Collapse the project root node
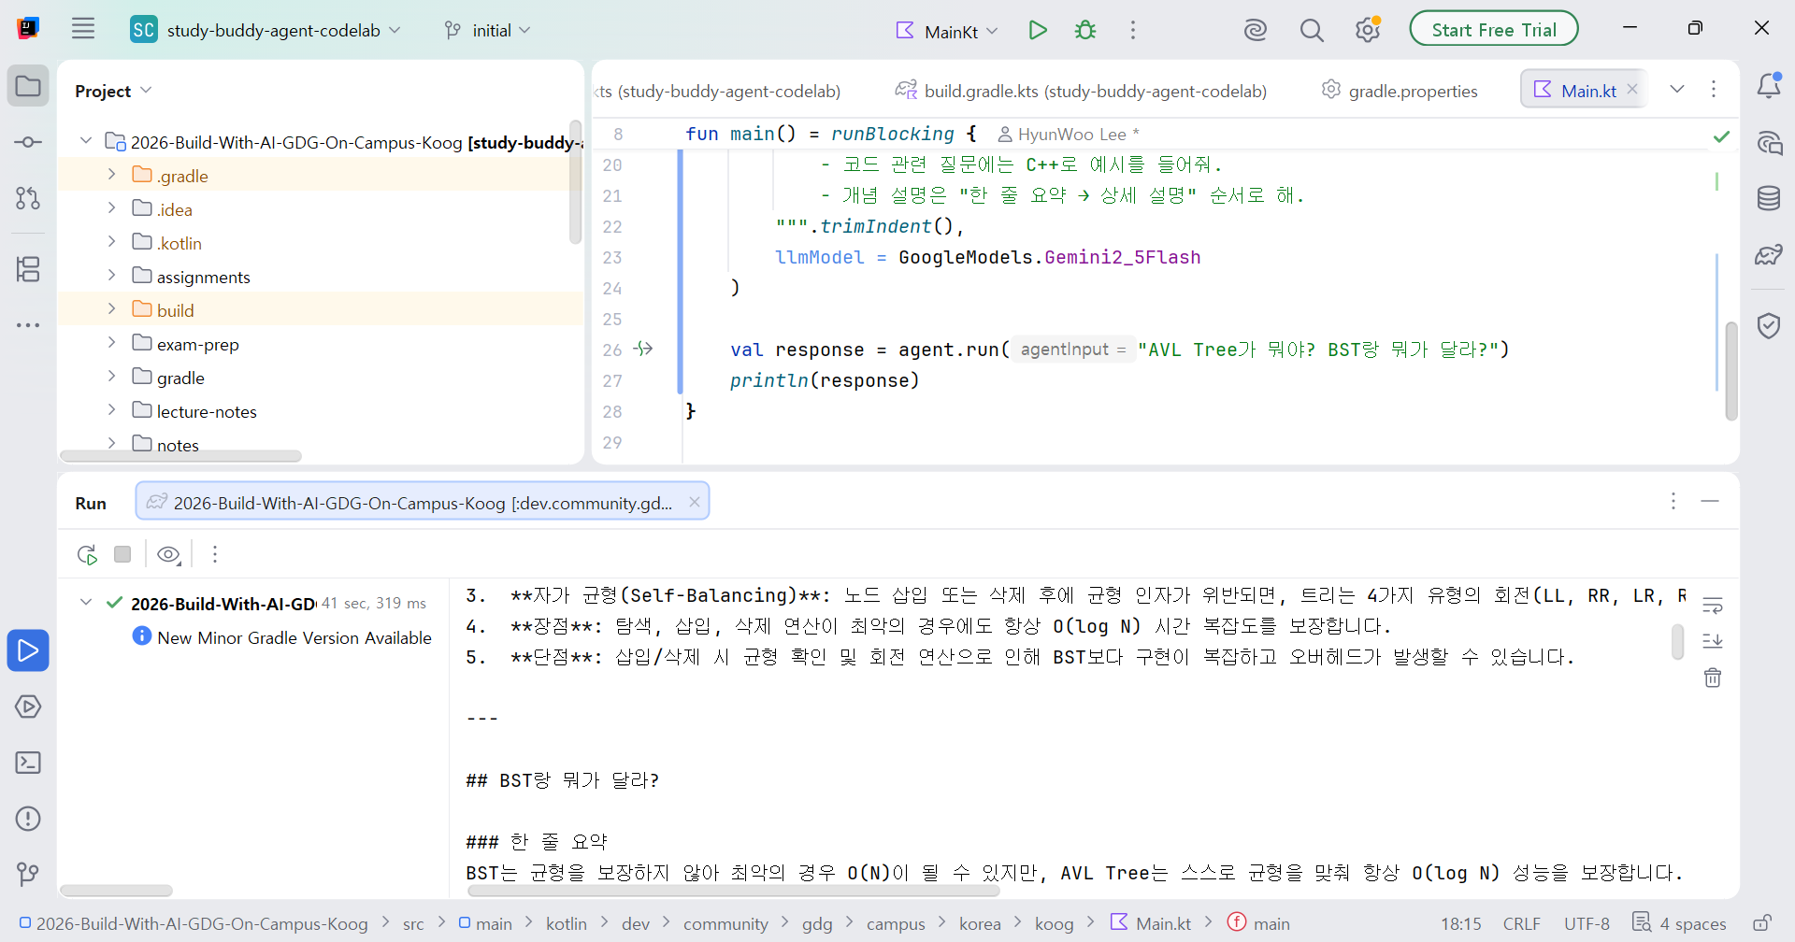Screen dimensions: 1795x942 click(86, 141)
